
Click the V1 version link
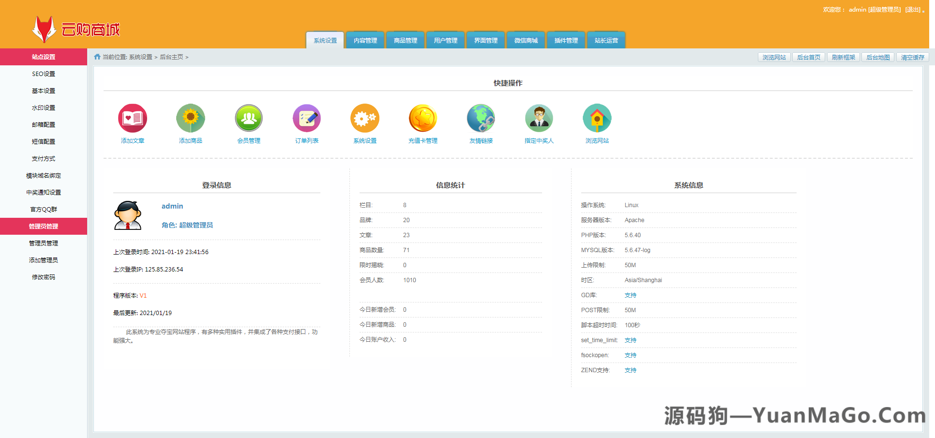click(143, 295)
